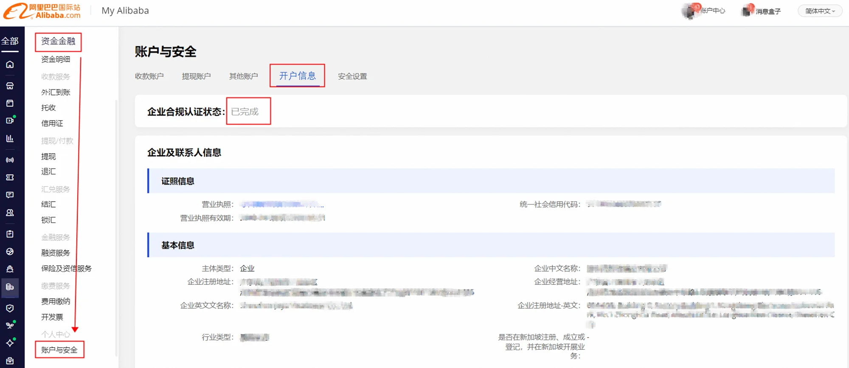Open the store icon in the left rail
This screenshot has height=368, width=849.
point(10,86)
